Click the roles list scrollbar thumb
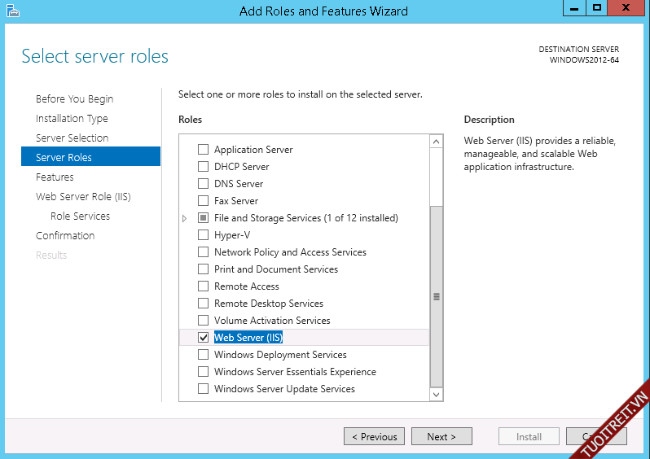Screen dimensions: 650x459 pyautogui.click(x=436, y=296)
